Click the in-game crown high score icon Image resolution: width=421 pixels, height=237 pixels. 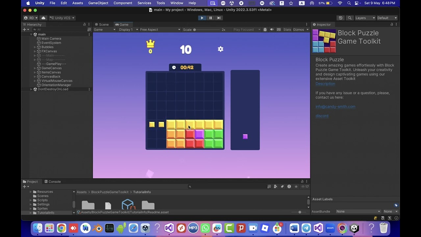pos(150,44)
